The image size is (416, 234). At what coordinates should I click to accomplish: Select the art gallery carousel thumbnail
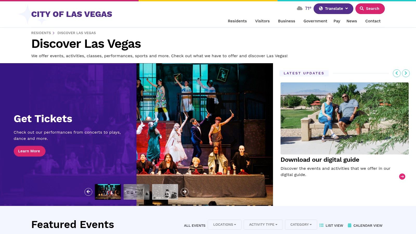click(136, 192)
